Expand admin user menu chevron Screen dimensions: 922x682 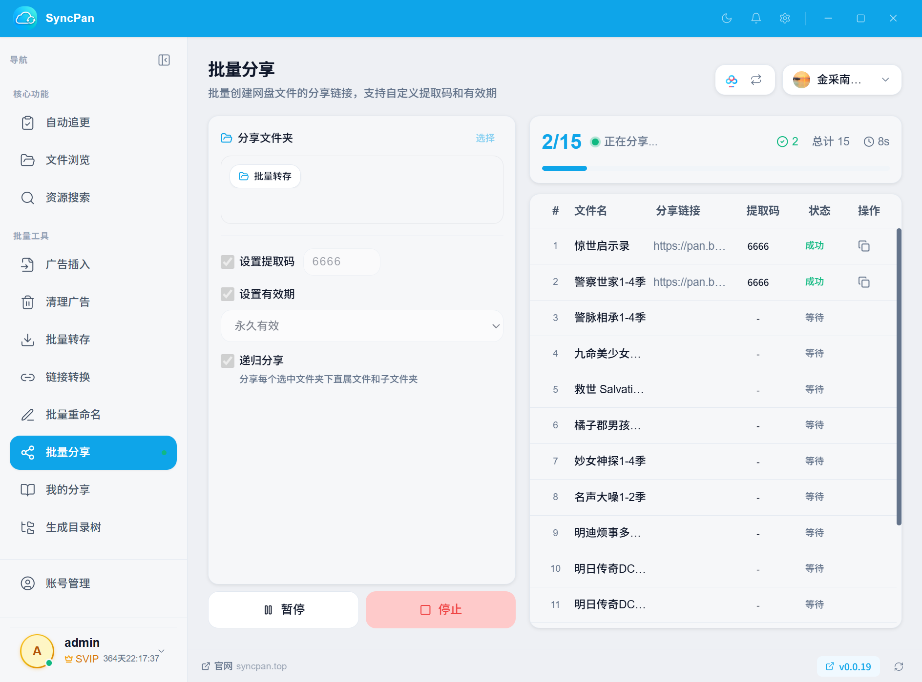coord(162,651)
